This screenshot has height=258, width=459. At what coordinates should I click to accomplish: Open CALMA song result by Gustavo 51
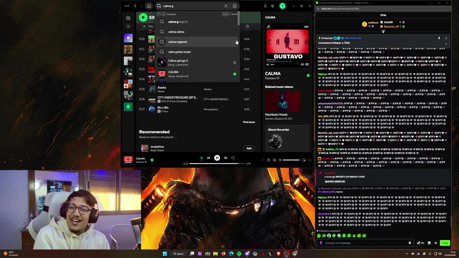197,74
